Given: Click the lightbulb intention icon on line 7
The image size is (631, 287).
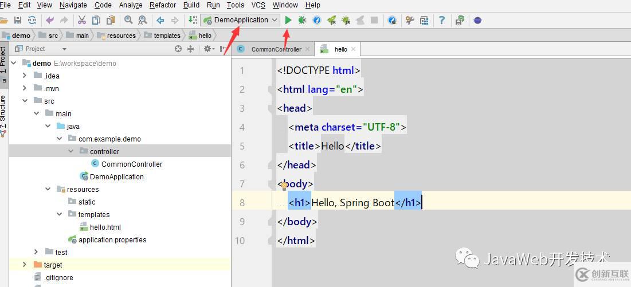Looking at the screenshot, I should (x=284, y=185).
